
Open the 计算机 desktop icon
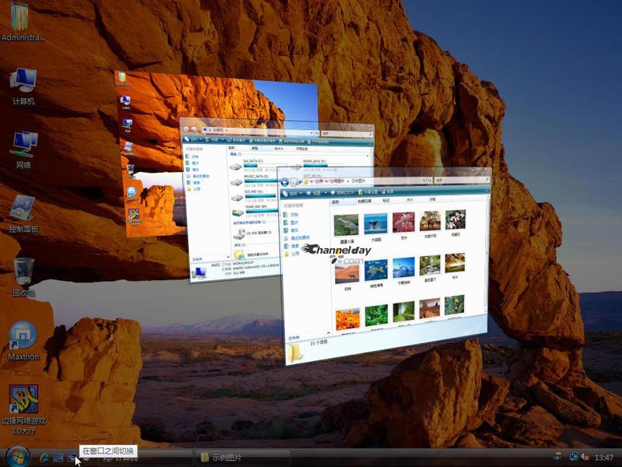pyautogui.click(x=23, y=86)
